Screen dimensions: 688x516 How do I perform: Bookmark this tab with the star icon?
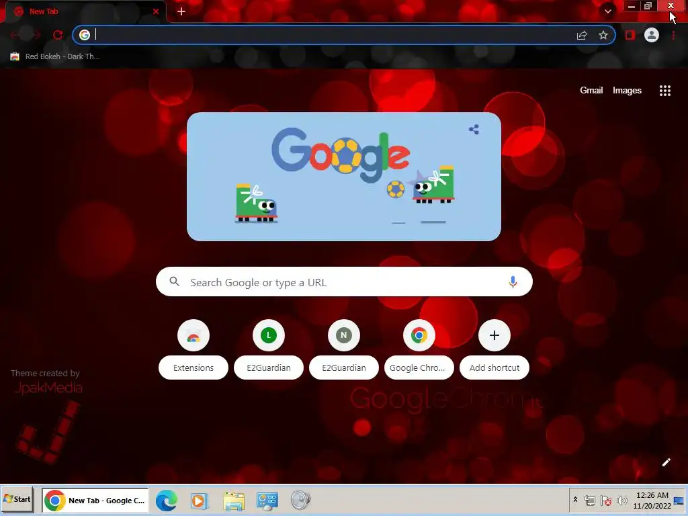pos(603,35)
